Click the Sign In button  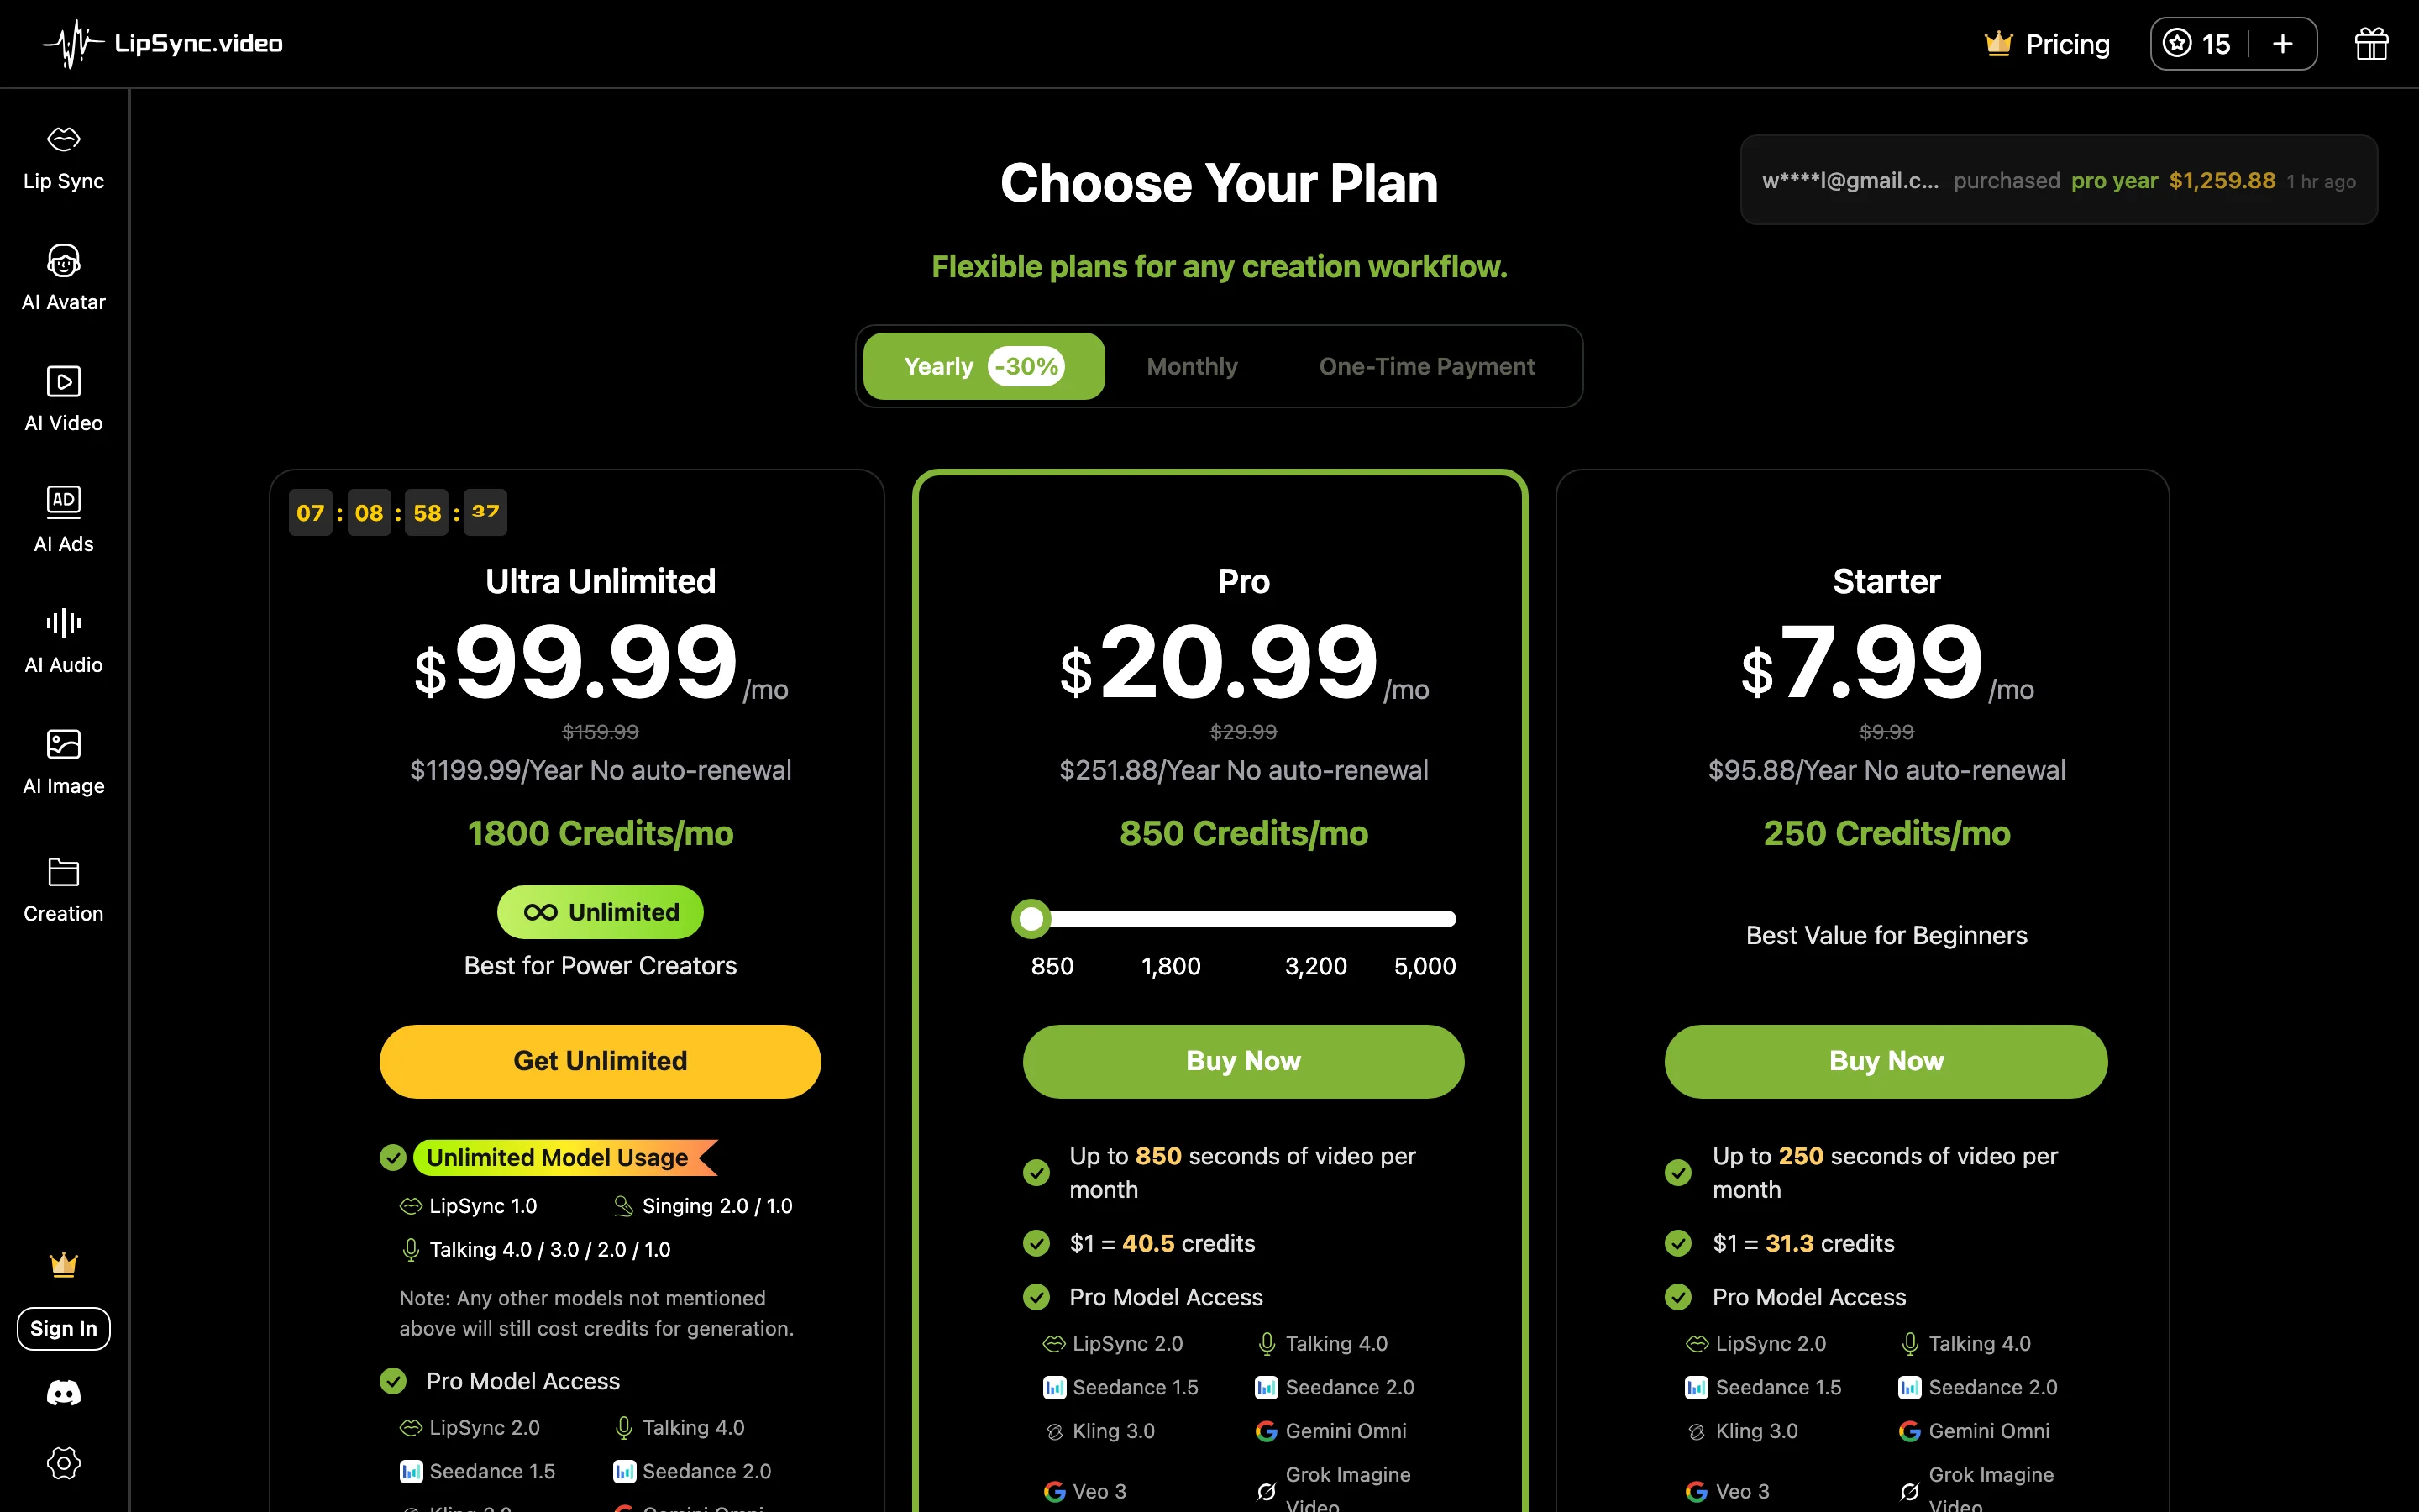(63, 1328)
